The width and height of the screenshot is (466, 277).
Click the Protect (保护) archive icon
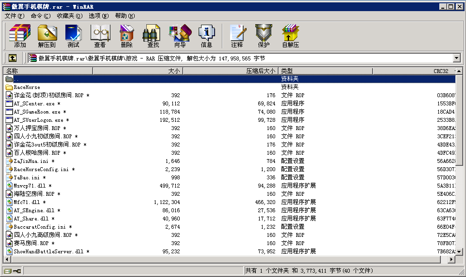(x=264, y=36)
